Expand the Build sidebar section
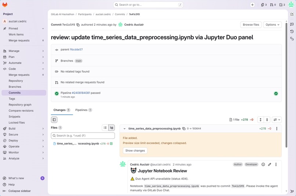 coord(43,129)
